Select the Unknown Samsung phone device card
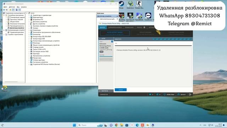This screenshot has width=227, height=128. point(106,51)
